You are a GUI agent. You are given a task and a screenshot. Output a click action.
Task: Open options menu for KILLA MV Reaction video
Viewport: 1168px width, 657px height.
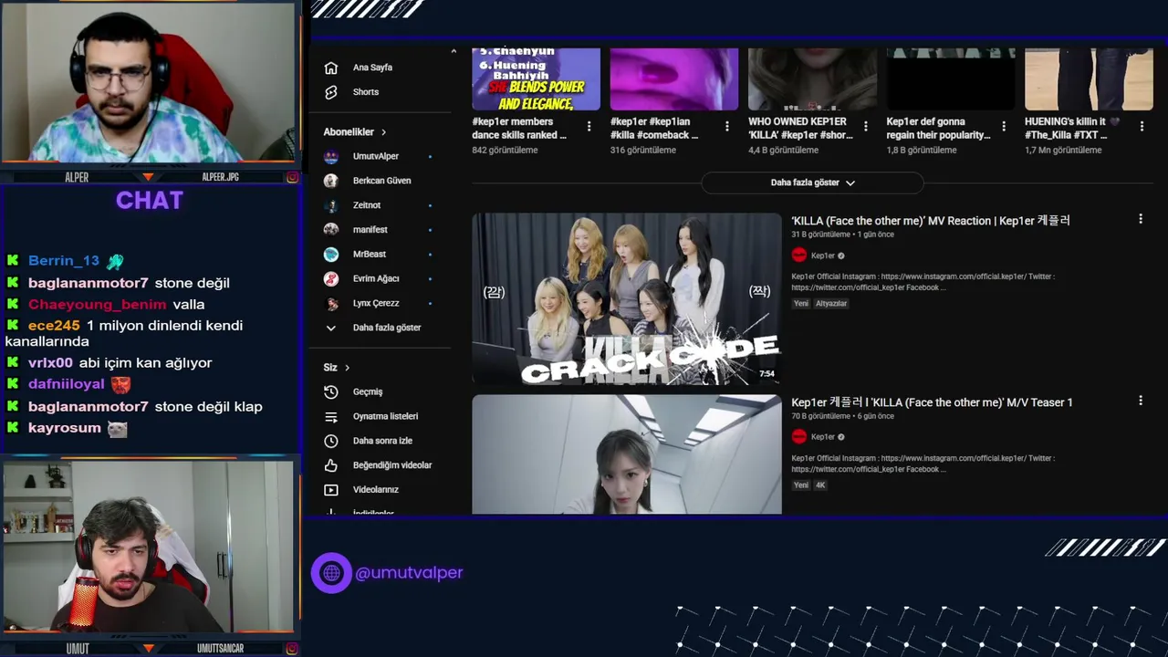click(x=1140, y=219)
